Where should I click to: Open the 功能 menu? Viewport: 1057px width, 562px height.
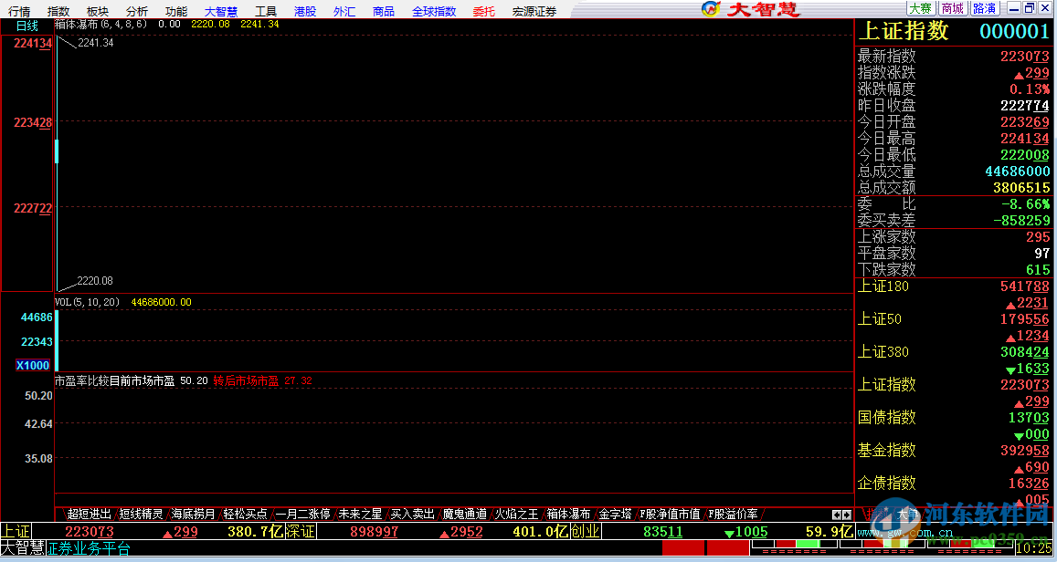pyautogui.click(x=176, y=11)
